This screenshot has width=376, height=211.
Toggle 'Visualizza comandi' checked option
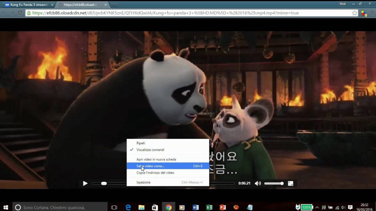[168, 150]
